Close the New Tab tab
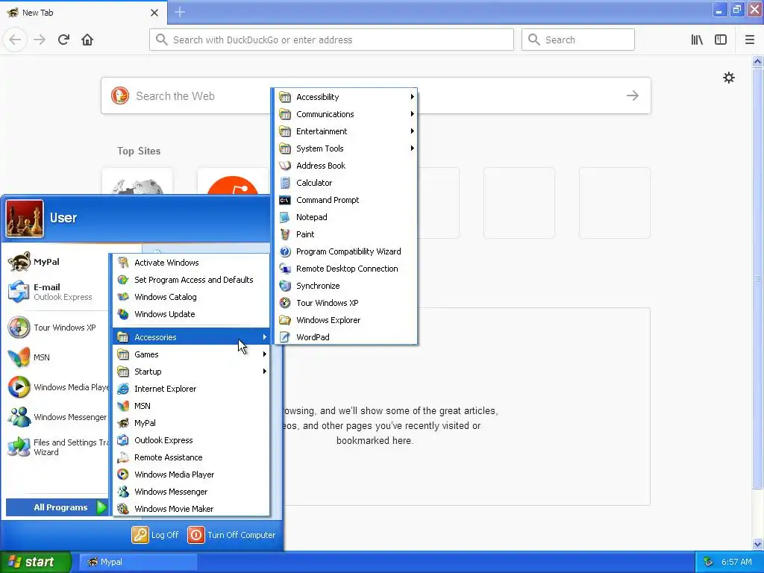 pyautogui.click(x=154, y=13)
